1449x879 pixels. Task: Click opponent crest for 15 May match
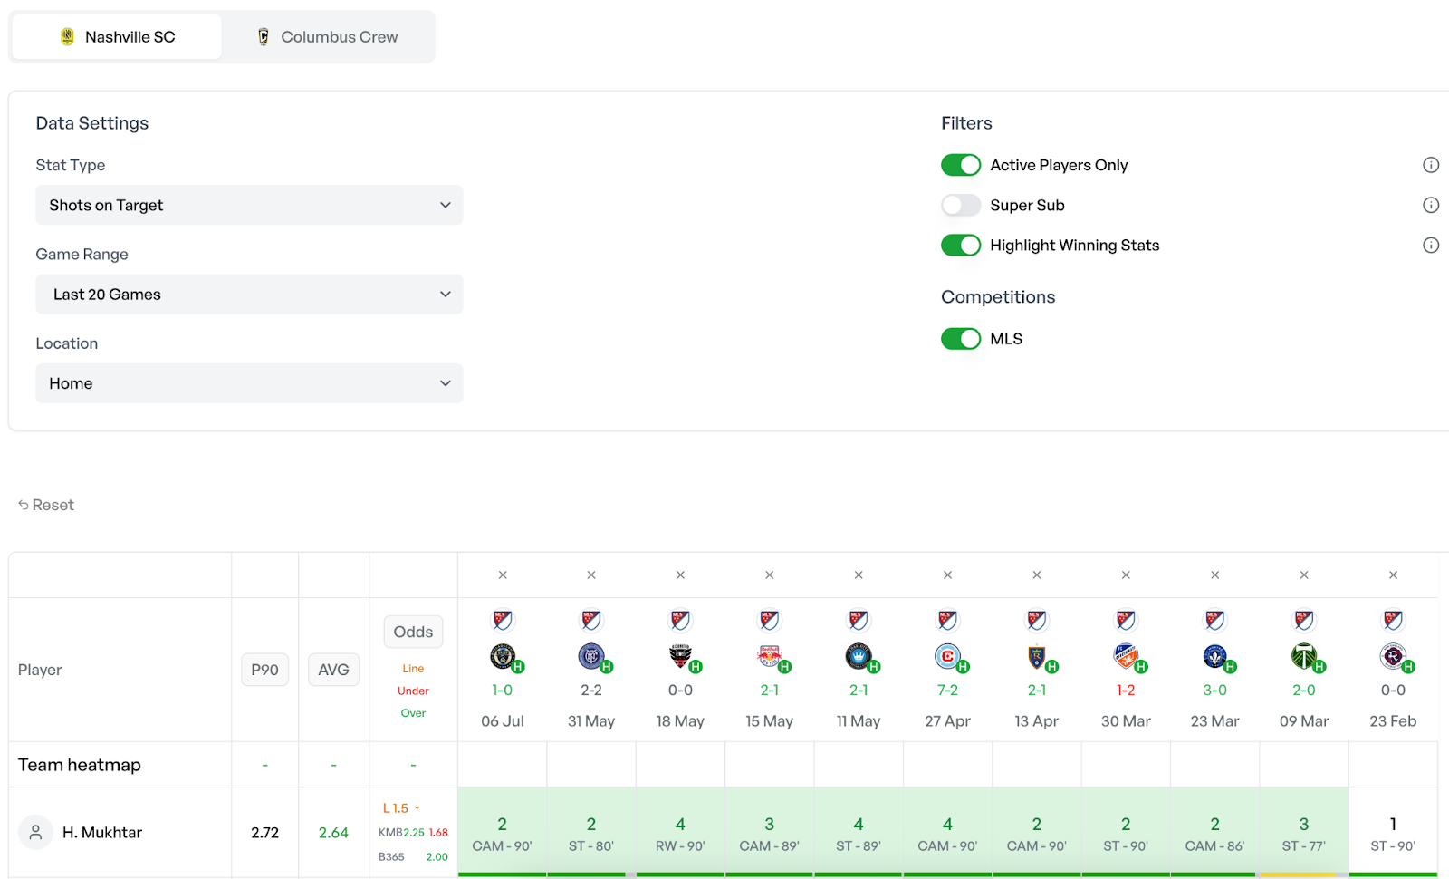point(770,655)
